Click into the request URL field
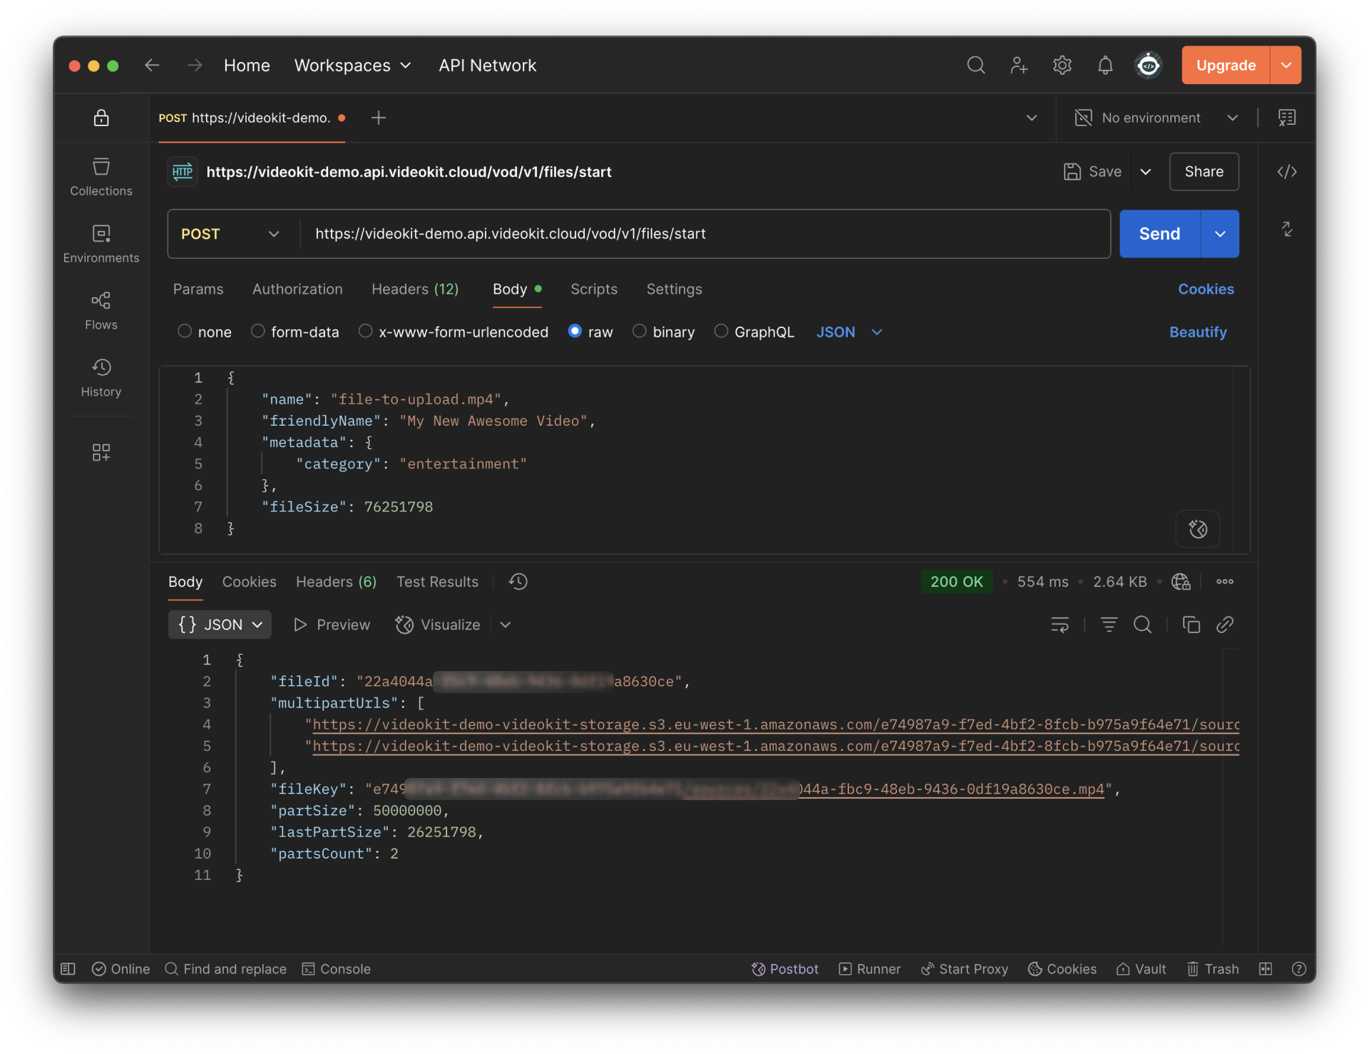 pyautogui.click(x=705, y=234)
